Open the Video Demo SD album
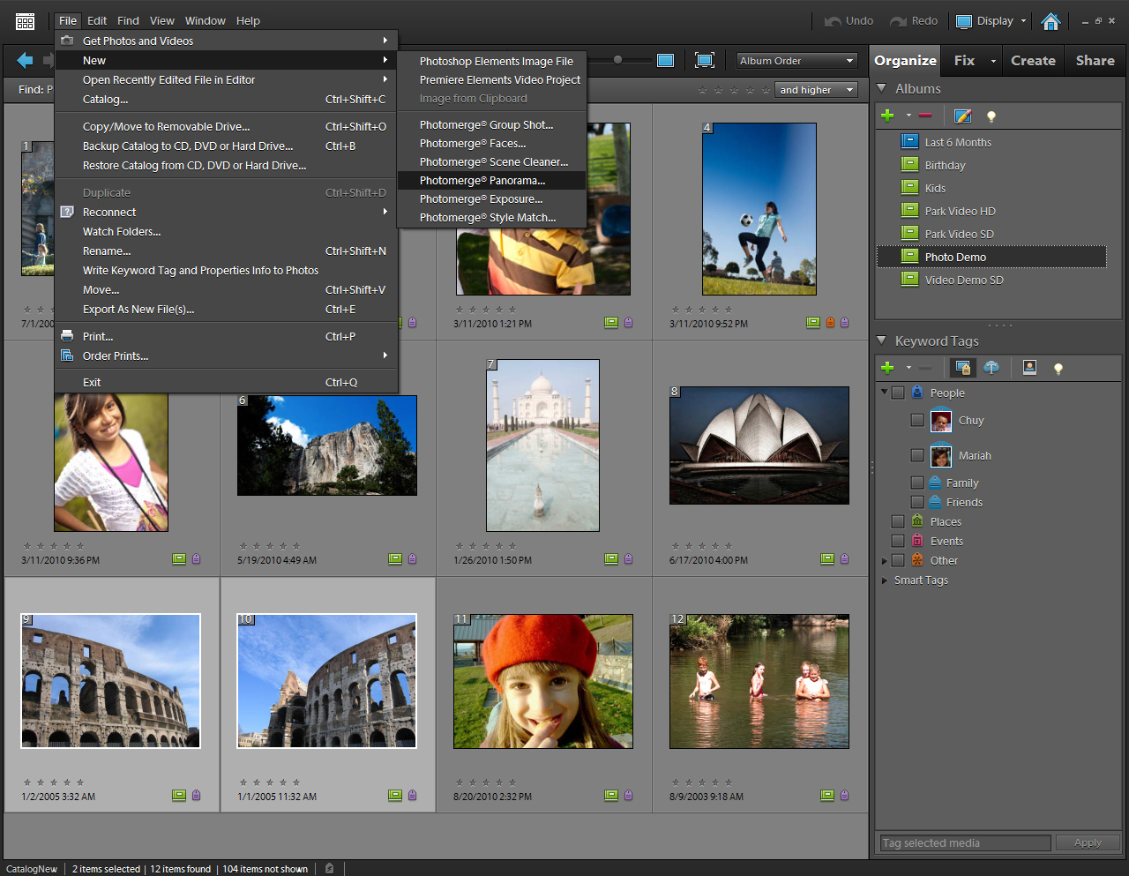1129x876 pixels. (963, 280)
